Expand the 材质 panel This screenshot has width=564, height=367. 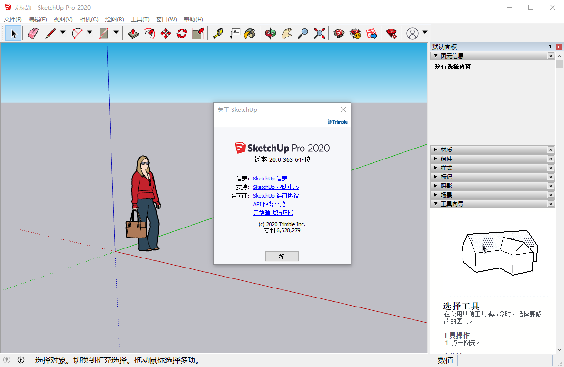446,150
